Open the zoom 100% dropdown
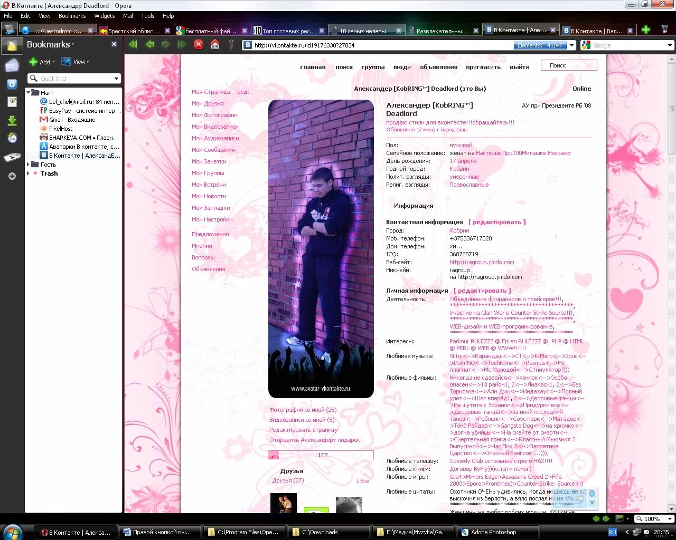Image resolution: width=676 pixels, height=540 pixels. [670, 519]
